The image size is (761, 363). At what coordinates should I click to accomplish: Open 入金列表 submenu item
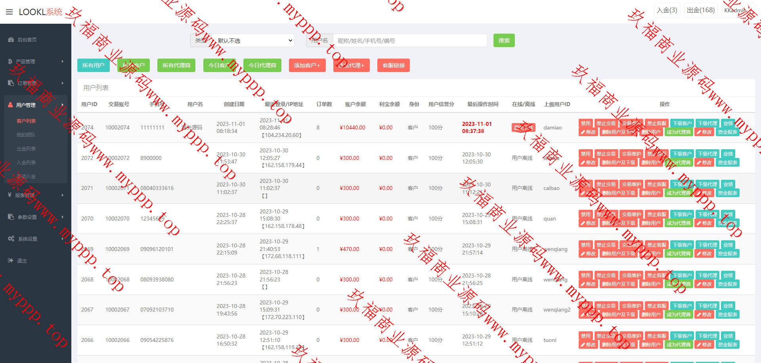coord(26,163)
